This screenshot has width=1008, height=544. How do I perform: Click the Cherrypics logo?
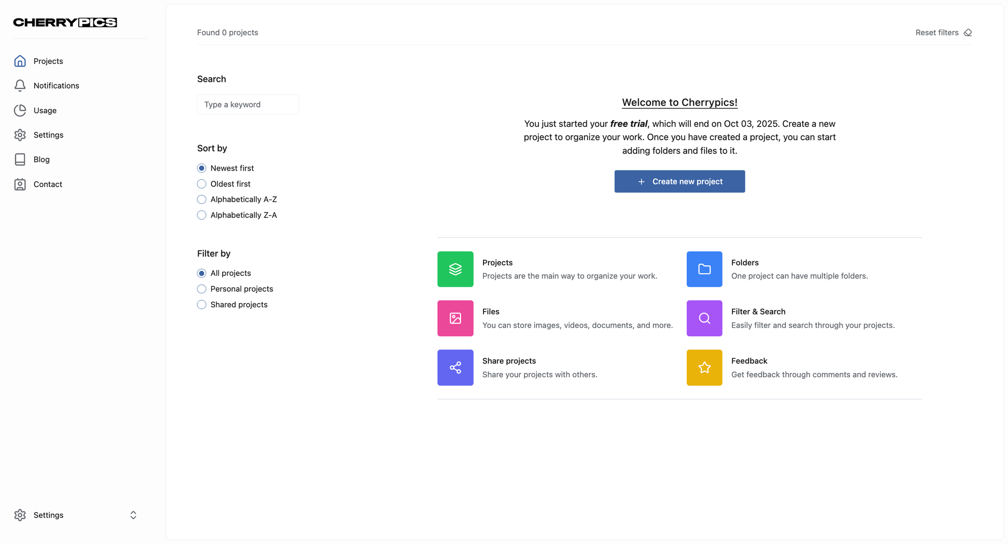tap(65, 23)
